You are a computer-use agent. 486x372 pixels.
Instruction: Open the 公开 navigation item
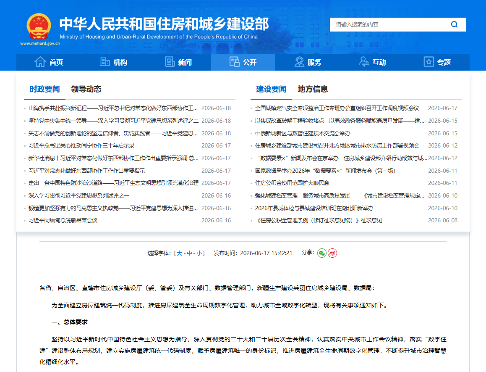[x=243, y=62]
